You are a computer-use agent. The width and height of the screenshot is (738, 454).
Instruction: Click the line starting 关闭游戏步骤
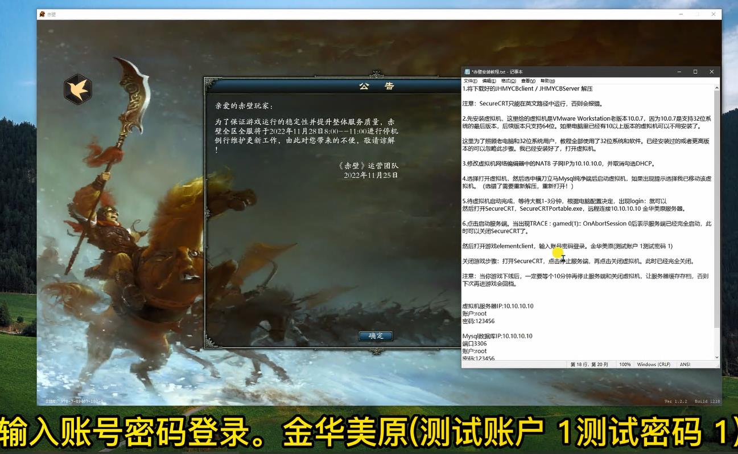[x=578, y=261]
